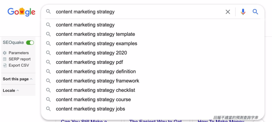Pick 'content marketing strategy pdf' suggestion
Screen dimensions: 272x122
[89, 62]
